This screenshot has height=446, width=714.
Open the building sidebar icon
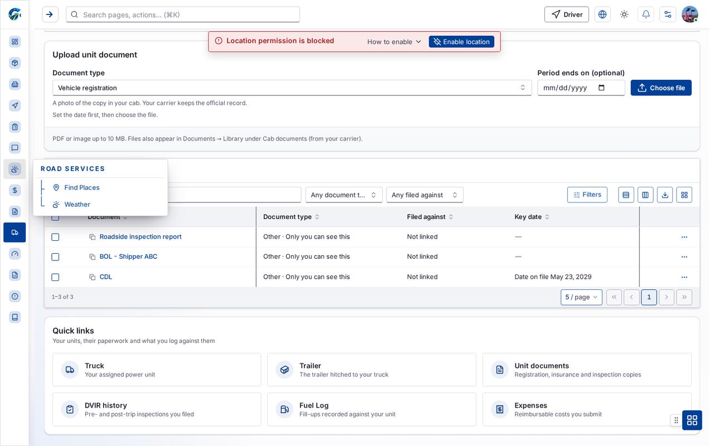[15, 84]
